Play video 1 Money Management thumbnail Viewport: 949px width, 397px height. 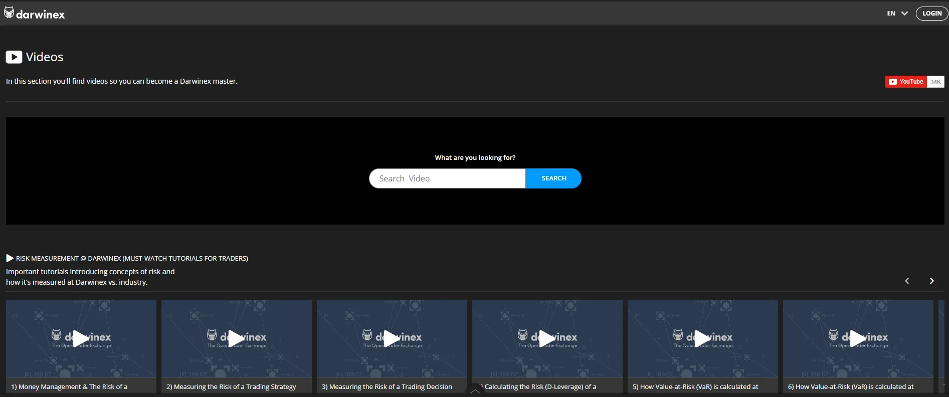tap(81, 339)
